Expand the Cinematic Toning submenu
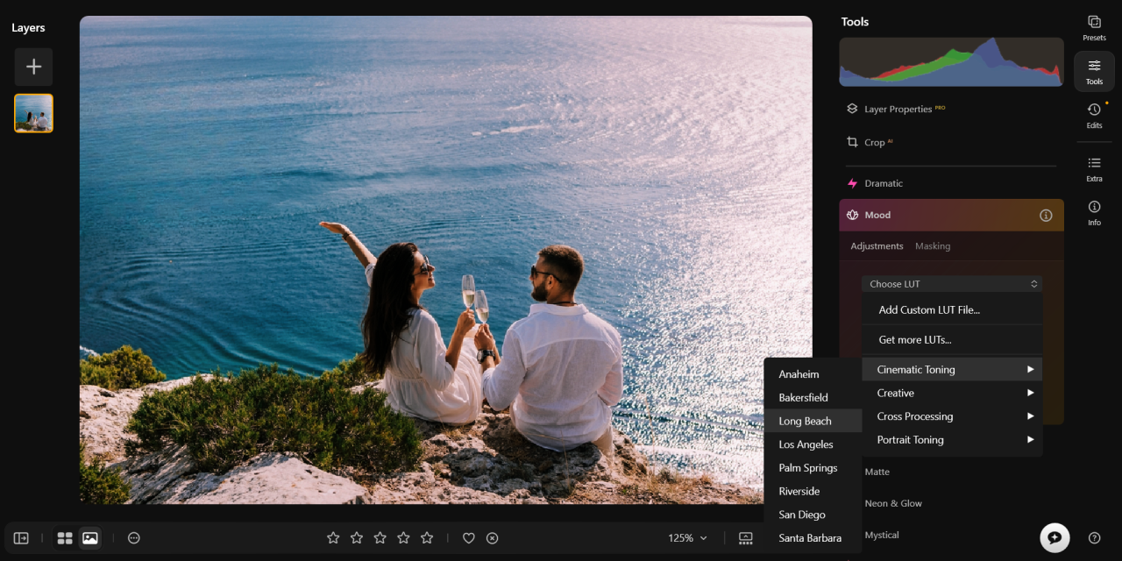The height and width of the screenshot is (561, 1122). pyautogui.click(x=953, y=369)
